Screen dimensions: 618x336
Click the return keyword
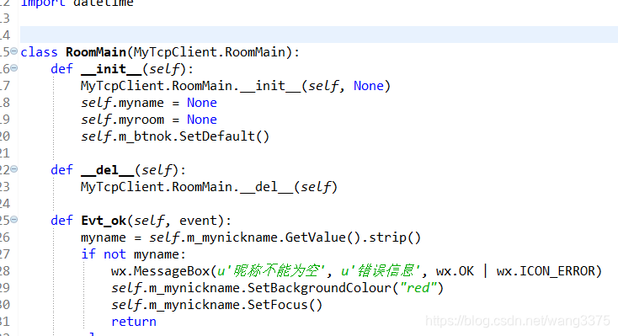pos(134,322)
